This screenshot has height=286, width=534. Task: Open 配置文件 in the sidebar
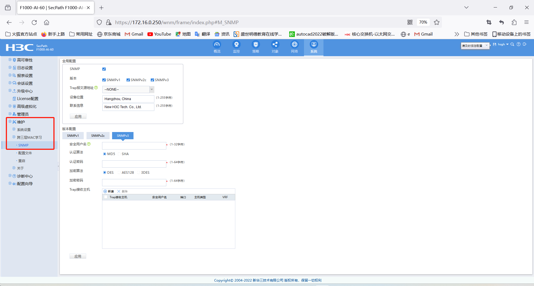point(25,153)
